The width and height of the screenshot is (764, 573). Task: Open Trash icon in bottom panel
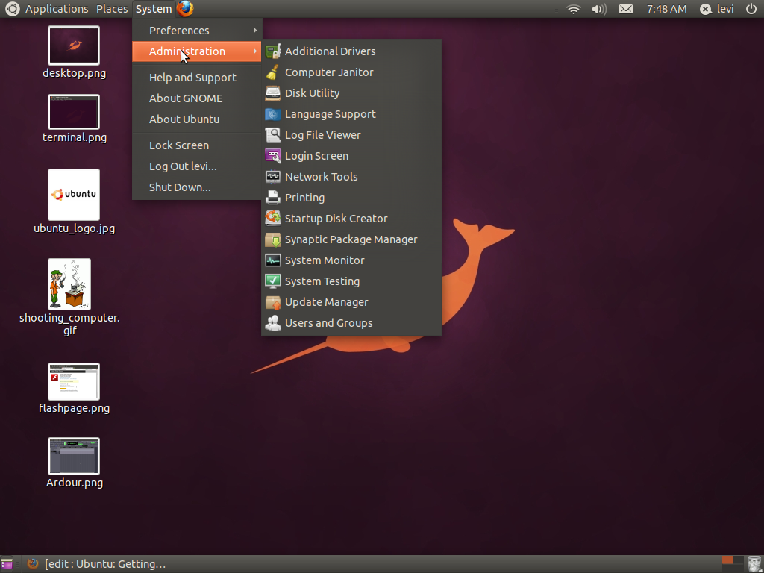pos(754,564)
